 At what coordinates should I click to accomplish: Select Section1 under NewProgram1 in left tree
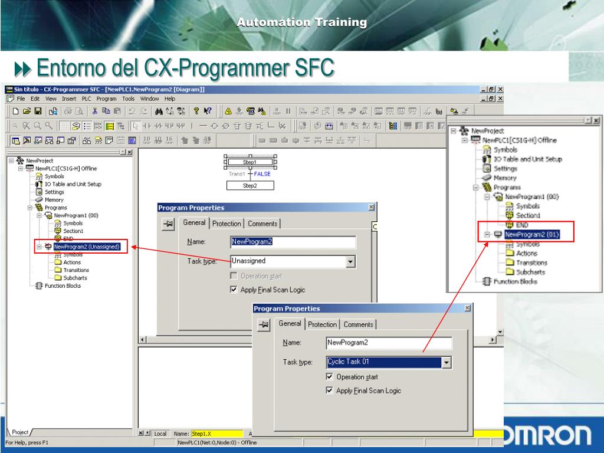(x=73, y=231)
